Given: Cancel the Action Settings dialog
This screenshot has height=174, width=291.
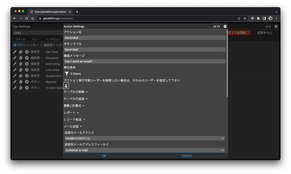Looking at the screenshot, I should (x=187, y=156).
